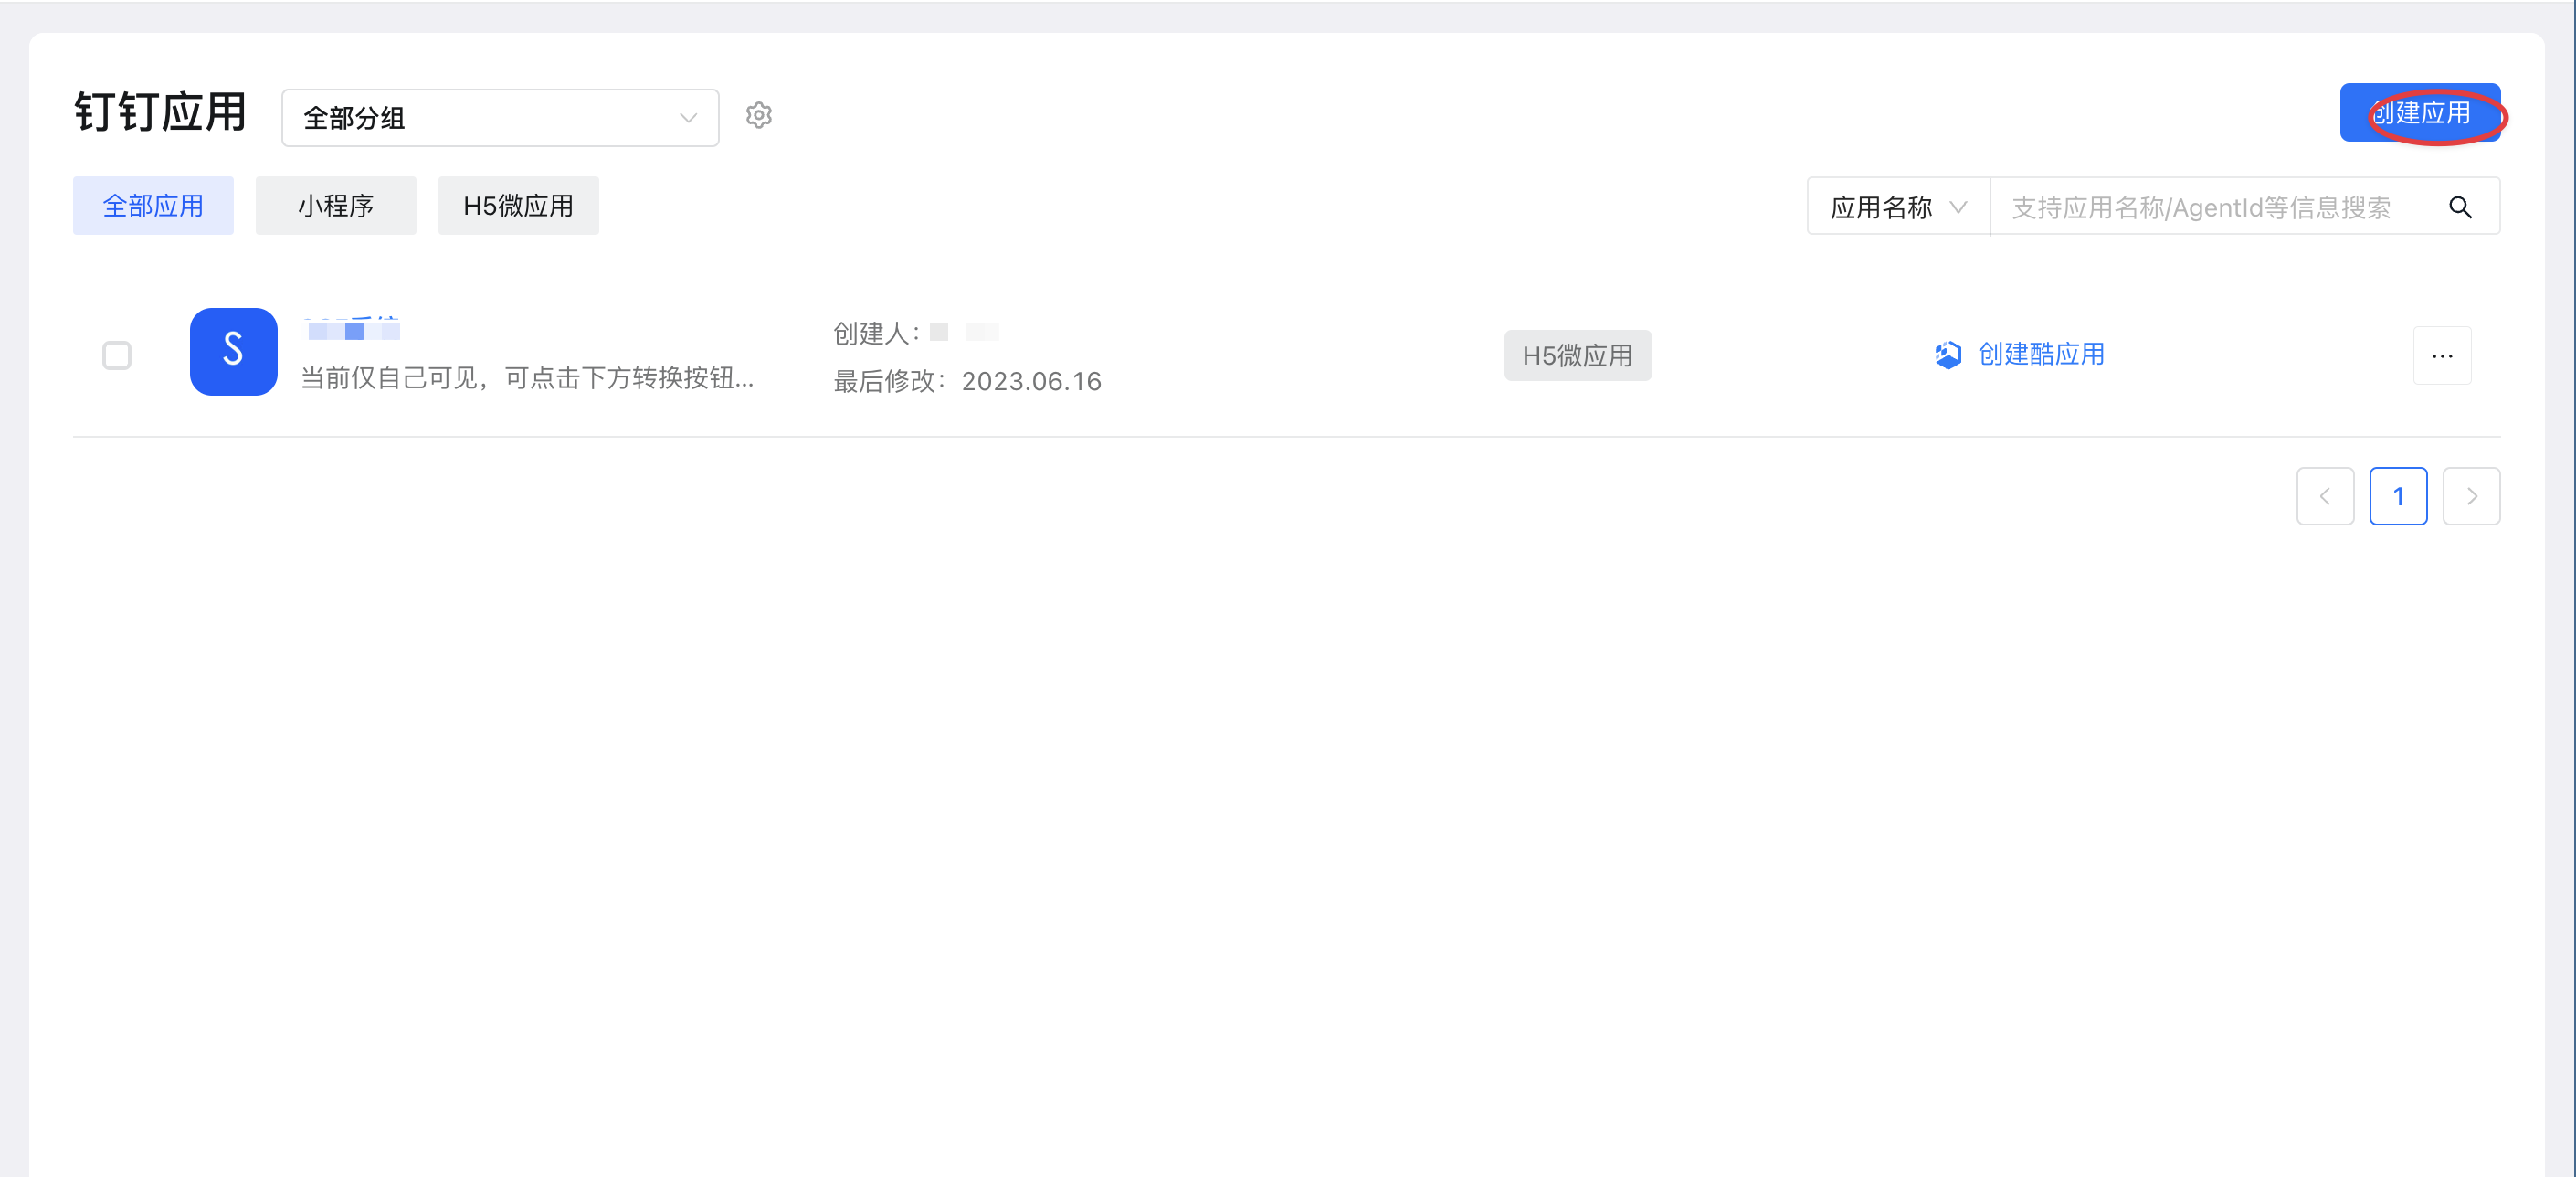Image resolution: width=2576 pixels, height=1177 pixels.
Task: Click the search magnifier icon
Action: point(2460,207)
